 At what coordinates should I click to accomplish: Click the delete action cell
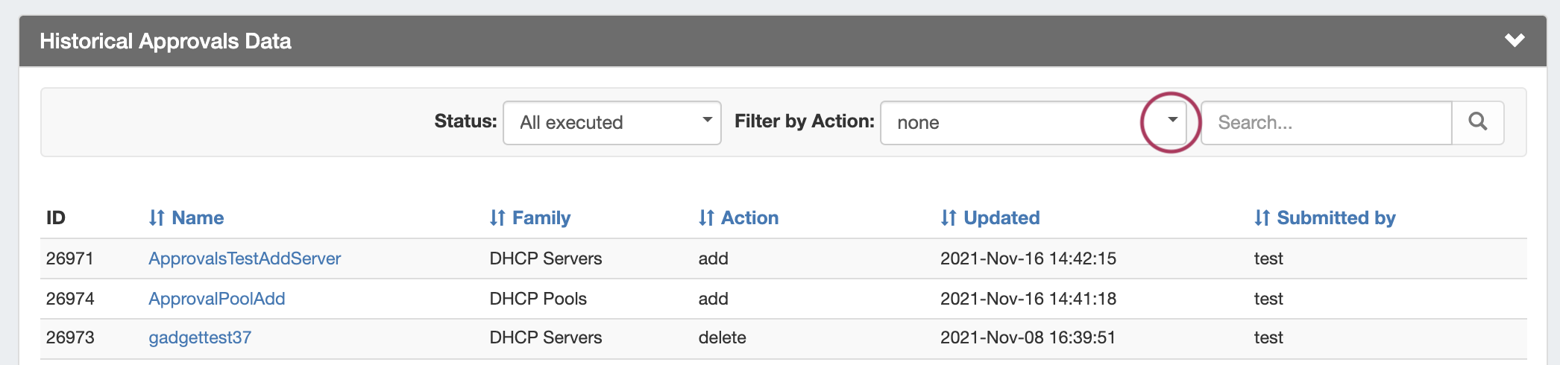click(x=722, y=337)
